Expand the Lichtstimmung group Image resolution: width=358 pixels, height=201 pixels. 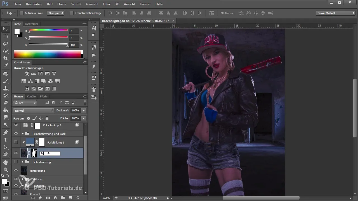click(x=23, y=162)
